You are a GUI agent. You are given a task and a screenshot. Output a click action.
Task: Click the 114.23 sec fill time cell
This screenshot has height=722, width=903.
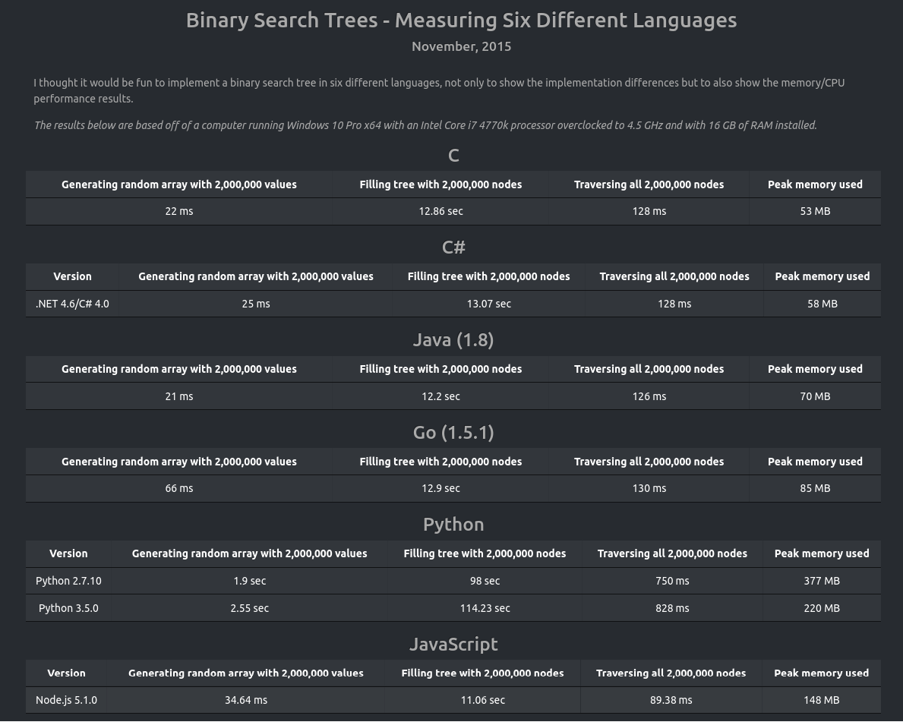click(485, 608)
